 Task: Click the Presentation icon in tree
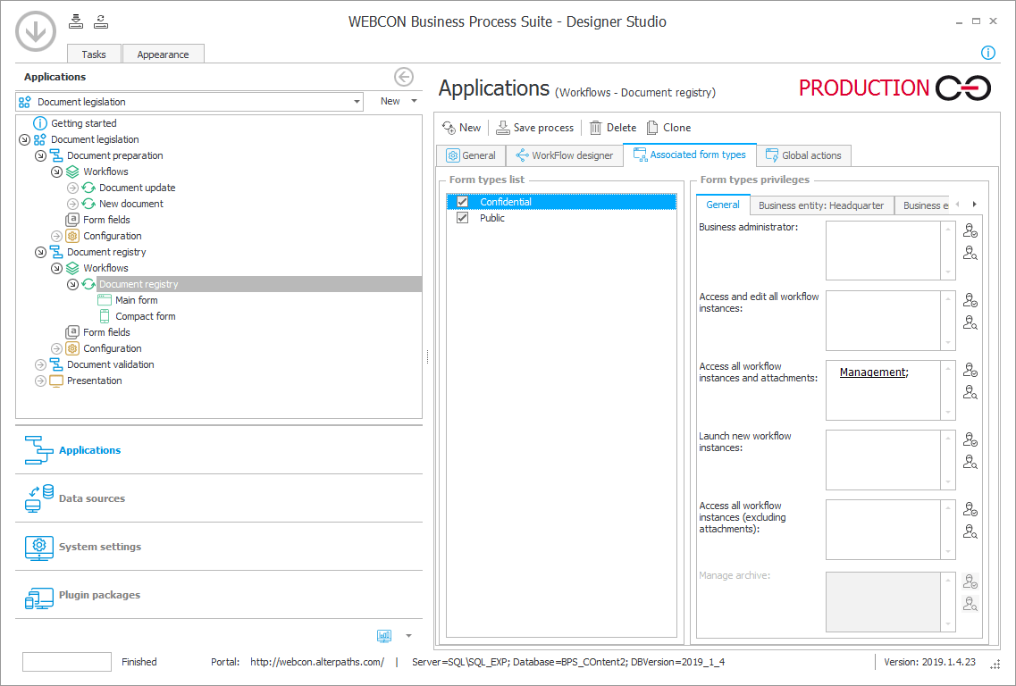pos(56,381)
